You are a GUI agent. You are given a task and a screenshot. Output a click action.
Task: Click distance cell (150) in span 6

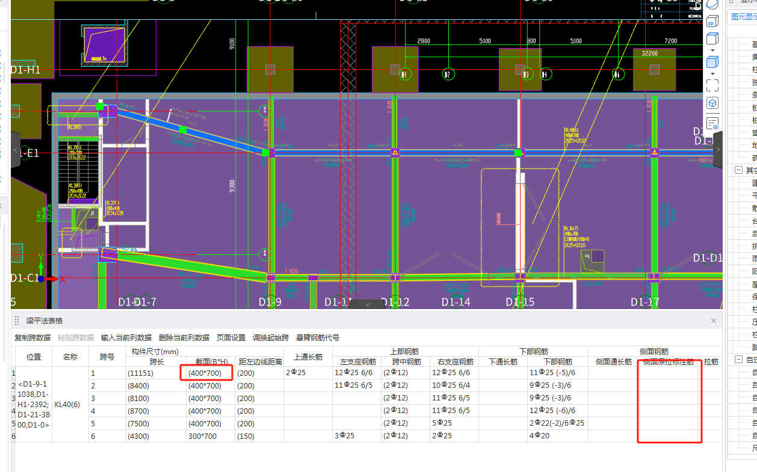tap(259, 436)
